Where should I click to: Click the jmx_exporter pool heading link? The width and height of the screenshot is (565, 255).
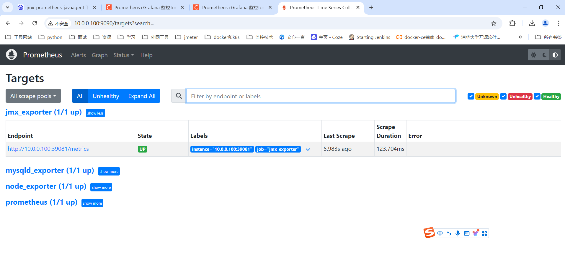[x=44, y=112]
